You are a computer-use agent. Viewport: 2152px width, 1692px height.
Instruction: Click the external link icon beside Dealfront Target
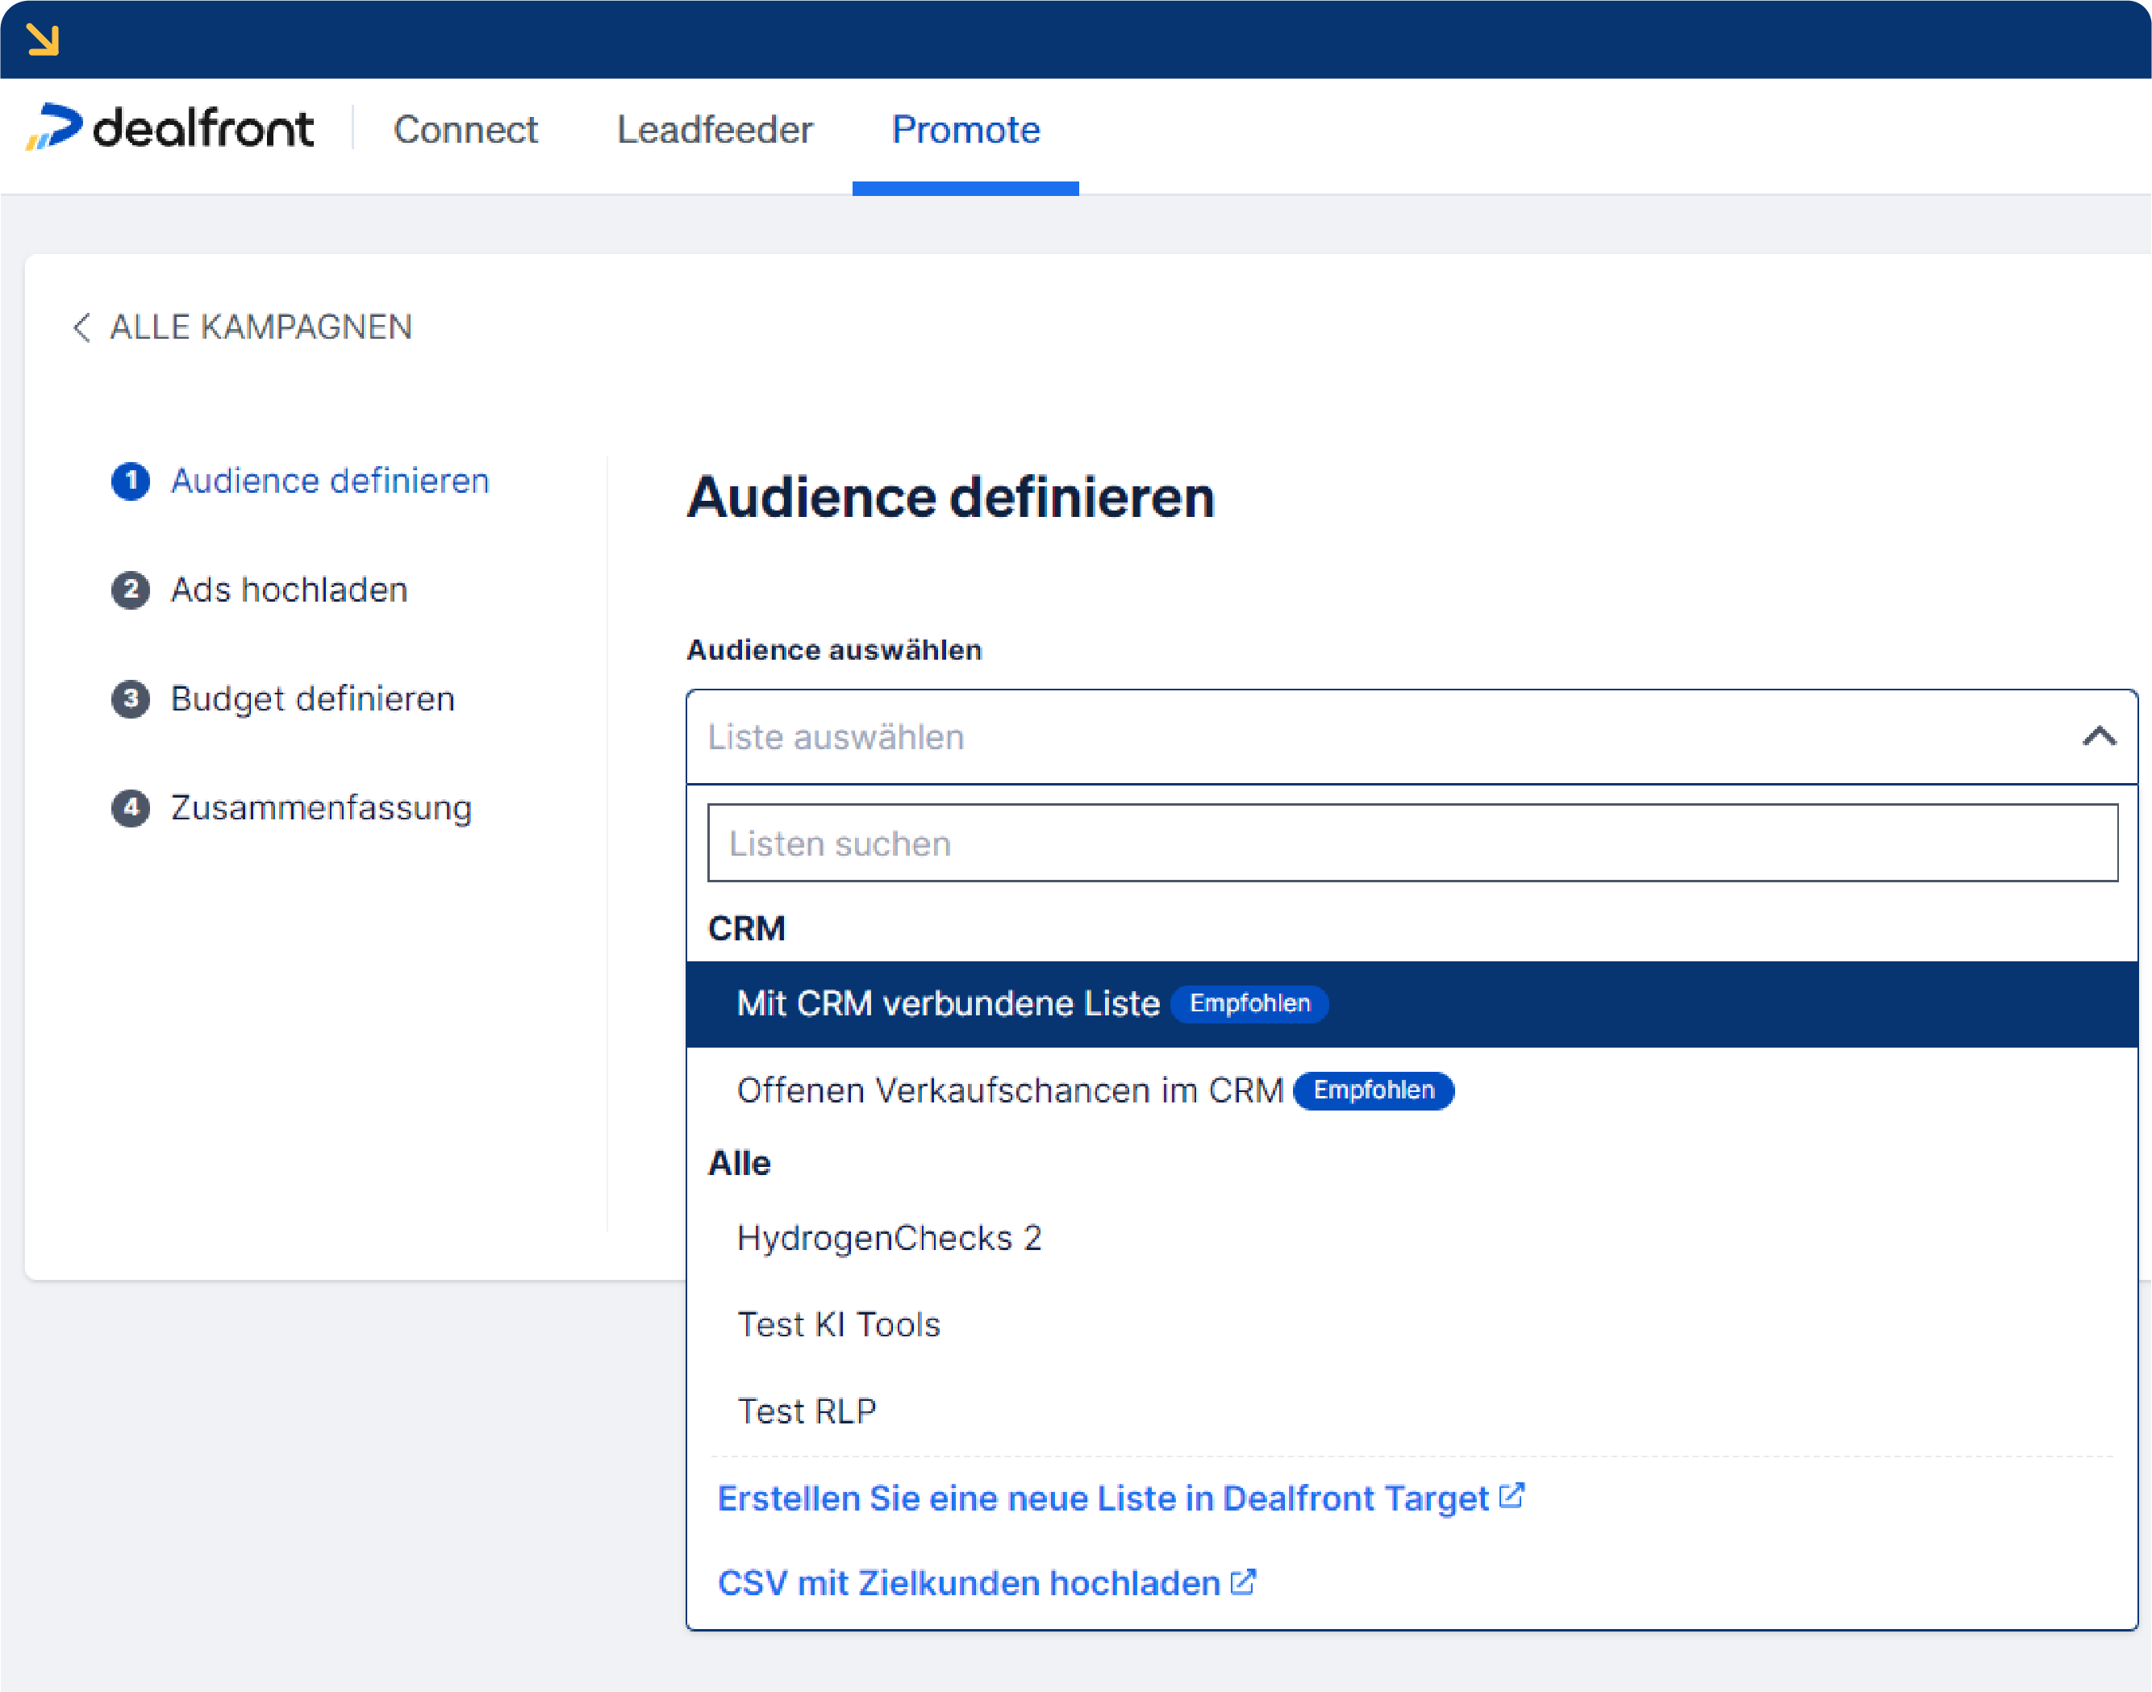pyautogui.click(x=1512, y=1495)
